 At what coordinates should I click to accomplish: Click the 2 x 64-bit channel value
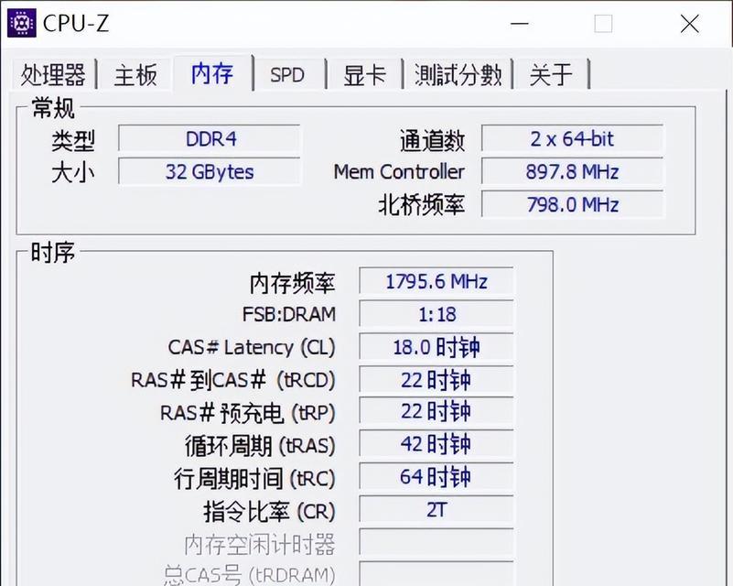tap(572, 138)
